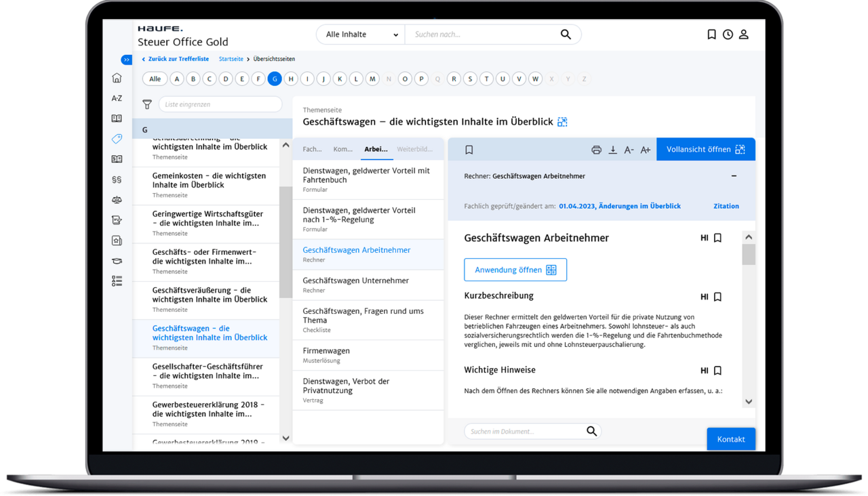The image size is (868, 496).
Task: Click the Kontakt button
Action: 731,439
